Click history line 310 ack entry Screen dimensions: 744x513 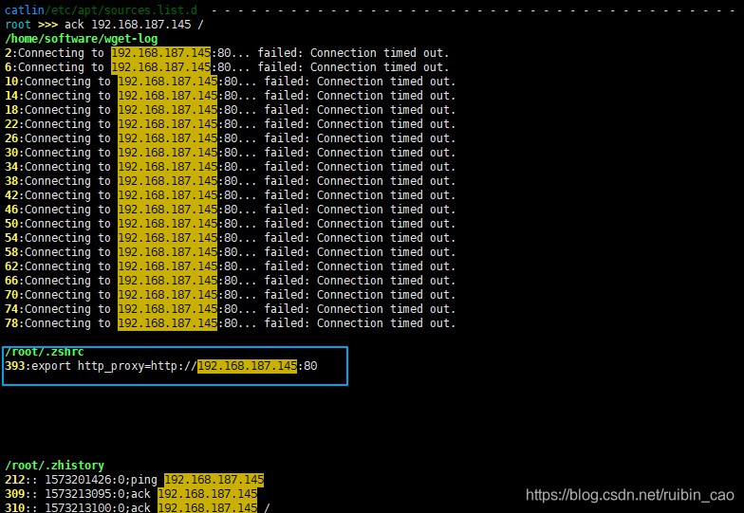click(x=138, y=506)
